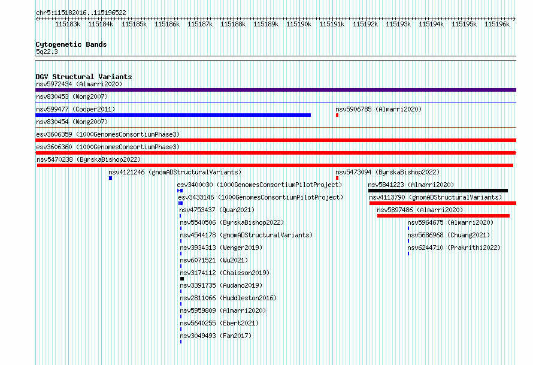Open nsv5906785 (Almarri2020) label
Viewport: 533px width, 365px height.
[378, 109]
